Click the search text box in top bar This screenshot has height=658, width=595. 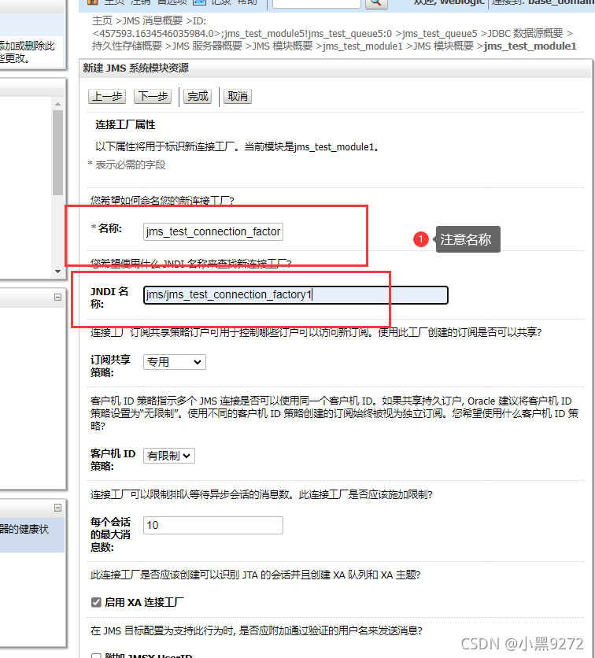tap(317, 3)
